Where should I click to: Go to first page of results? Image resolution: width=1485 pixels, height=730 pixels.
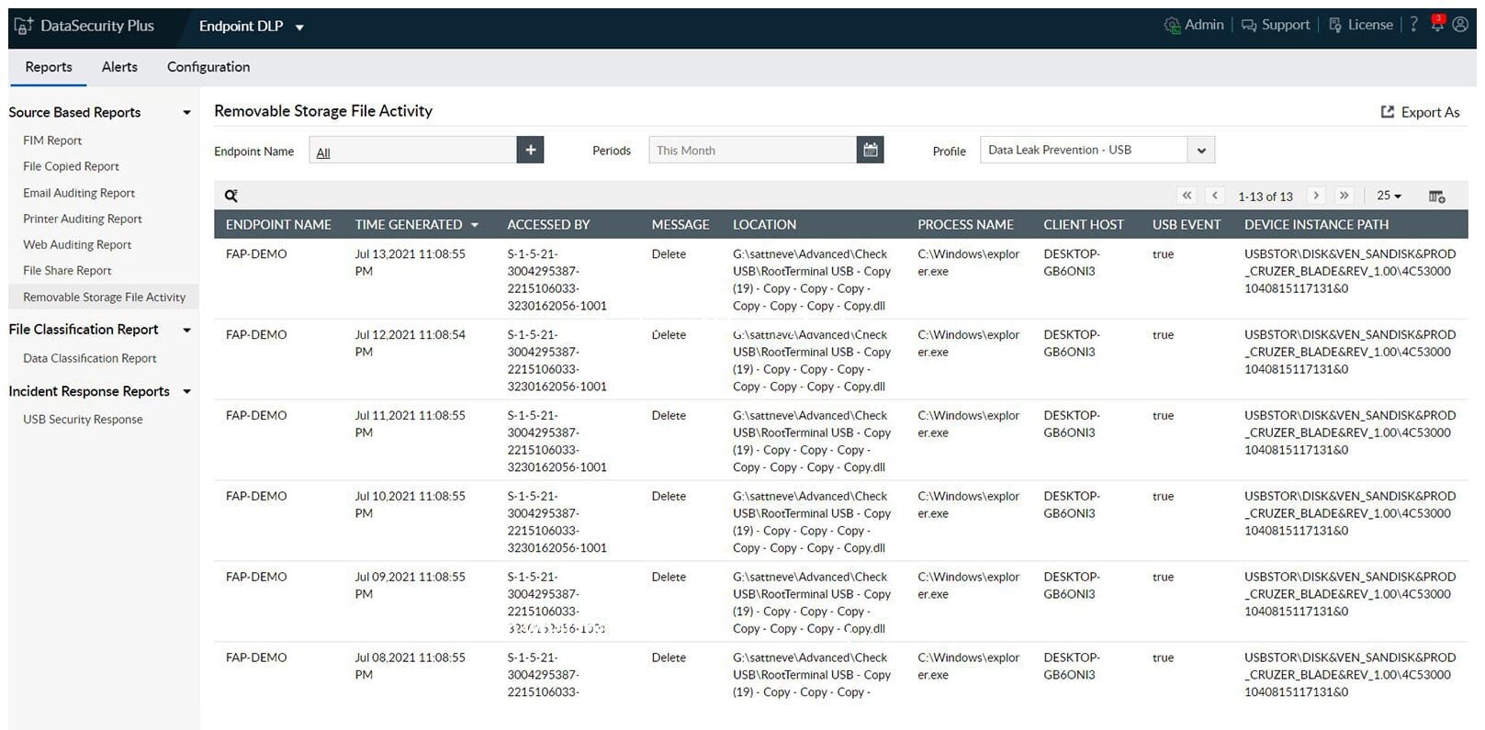tap(1187, 196)
